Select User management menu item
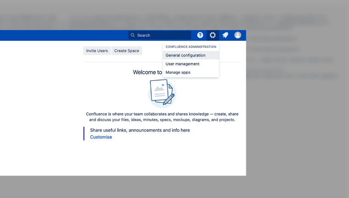This screenshot has height=198, width=349. [x=191, y=64]
